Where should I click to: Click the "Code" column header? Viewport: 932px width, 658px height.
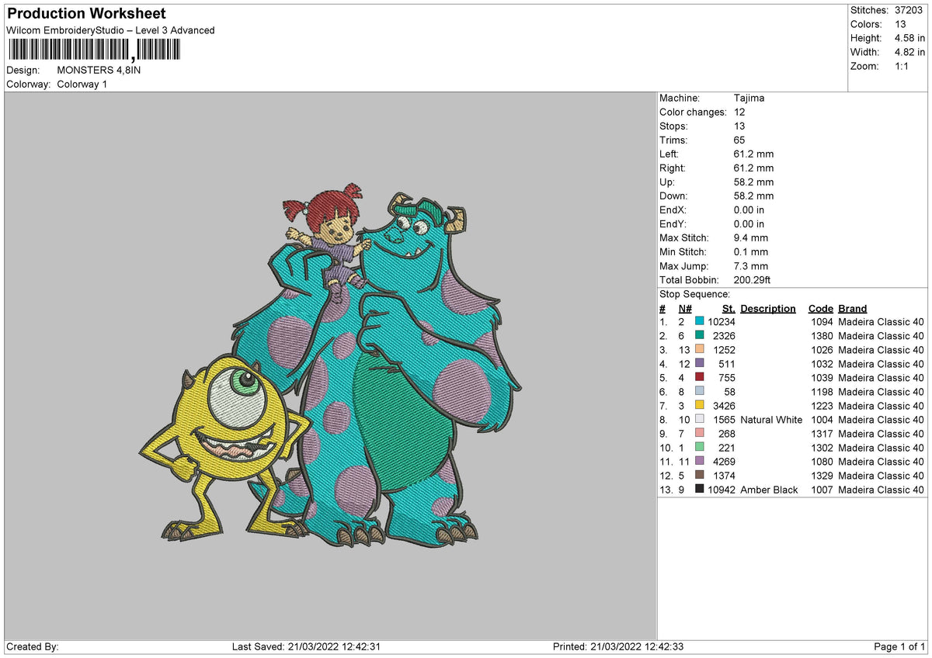(821, 308)
